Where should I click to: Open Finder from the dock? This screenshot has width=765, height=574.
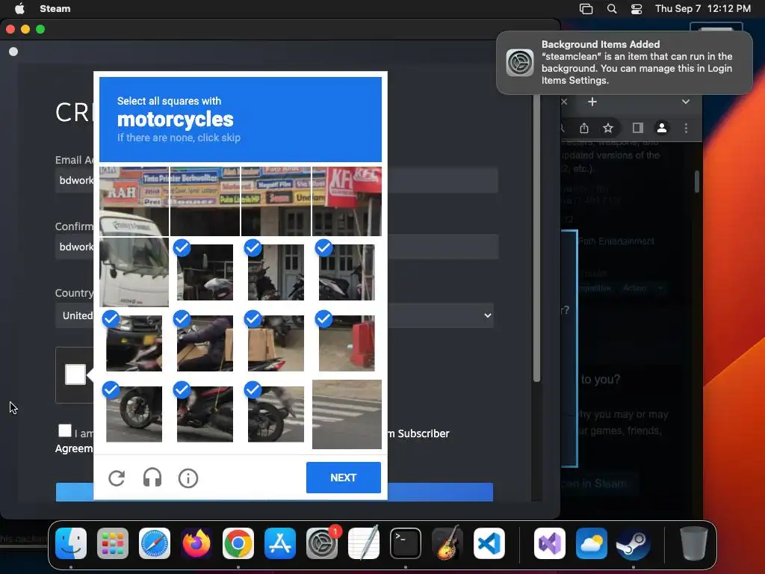click(71, 543)
